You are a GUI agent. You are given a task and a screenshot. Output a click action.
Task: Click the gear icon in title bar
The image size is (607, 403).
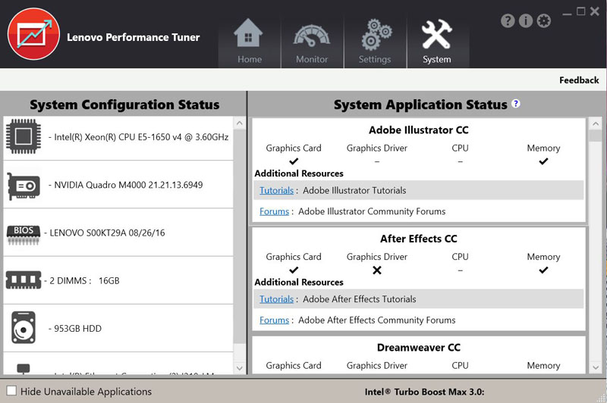point(544,21)
